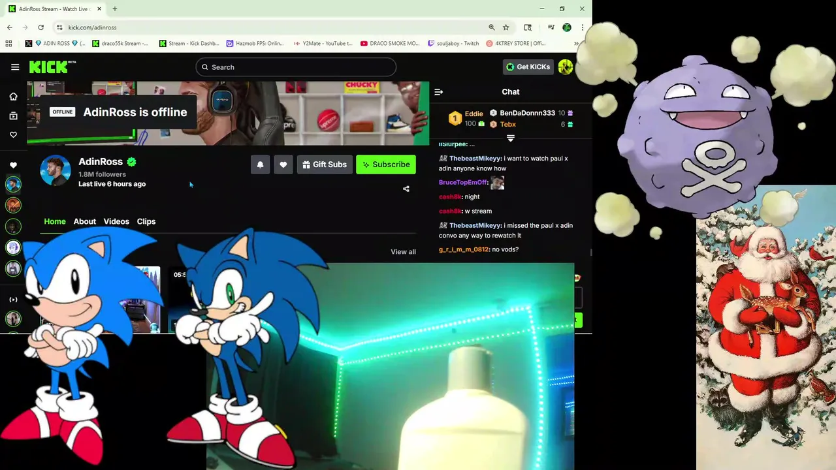The width and height of the screenshot is (836, 470).
Task: Share the channel using the share icon
Action: click(406, 189)
